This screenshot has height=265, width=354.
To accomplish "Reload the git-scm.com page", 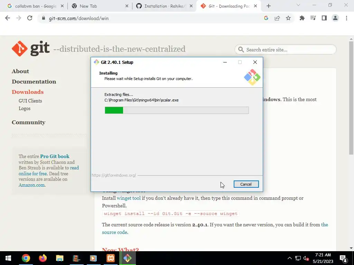I will tap(30, 18).
